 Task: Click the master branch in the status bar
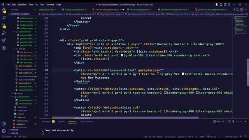(7, 136)
